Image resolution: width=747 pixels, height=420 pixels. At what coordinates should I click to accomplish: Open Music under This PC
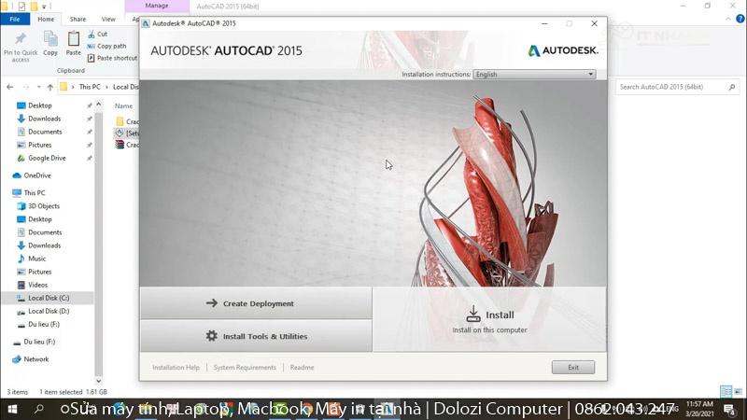point(36,259)
